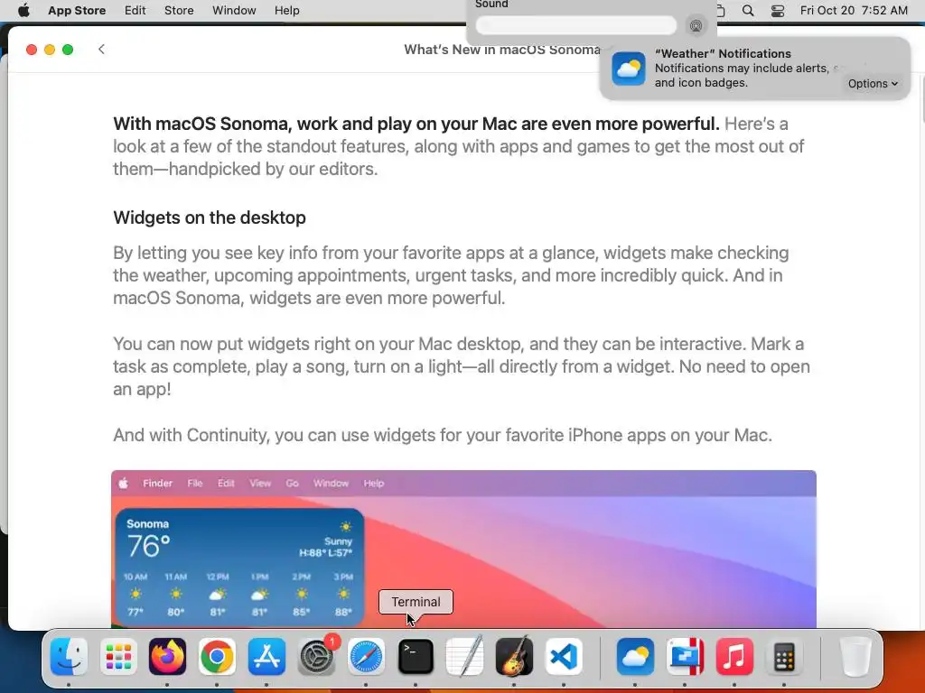Open Calculator from the dock

click(784, 657)
